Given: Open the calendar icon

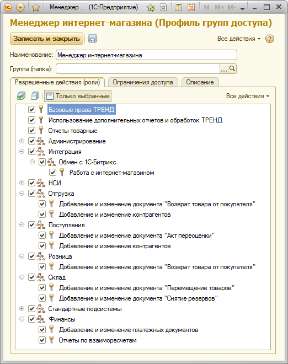Looking at the screenshot, I should click(x=191, y=7).
